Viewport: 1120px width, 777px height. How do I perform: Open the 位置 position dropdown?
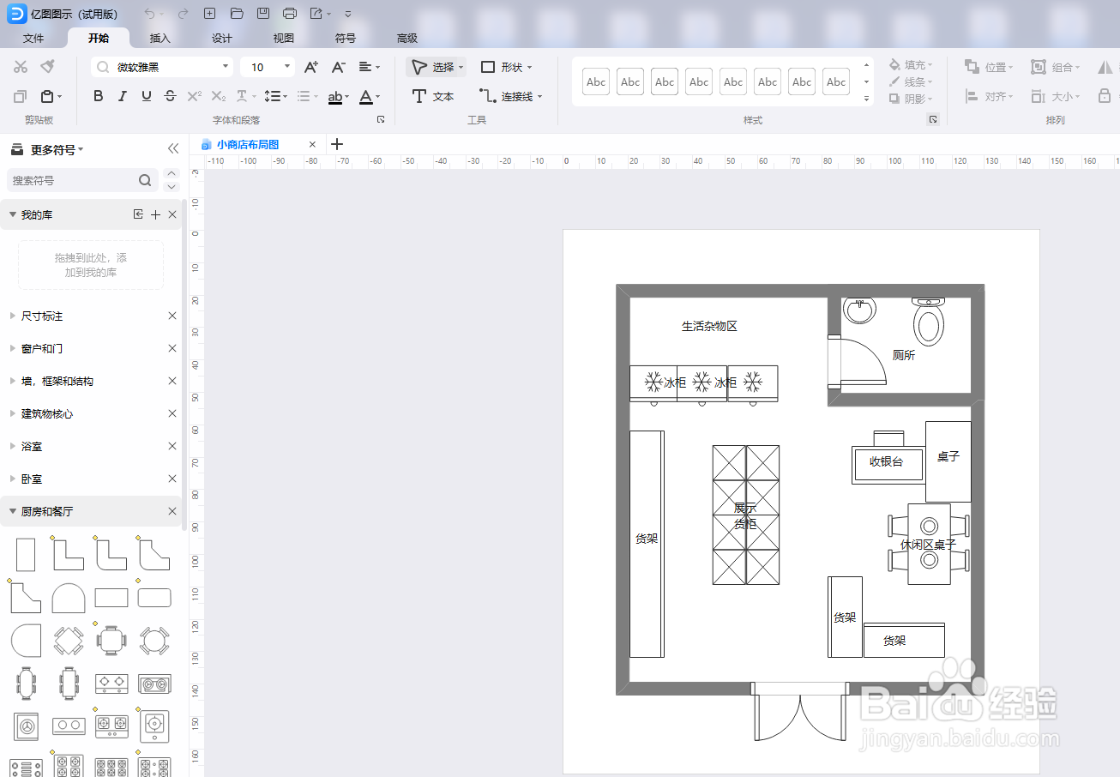point(989,67)
